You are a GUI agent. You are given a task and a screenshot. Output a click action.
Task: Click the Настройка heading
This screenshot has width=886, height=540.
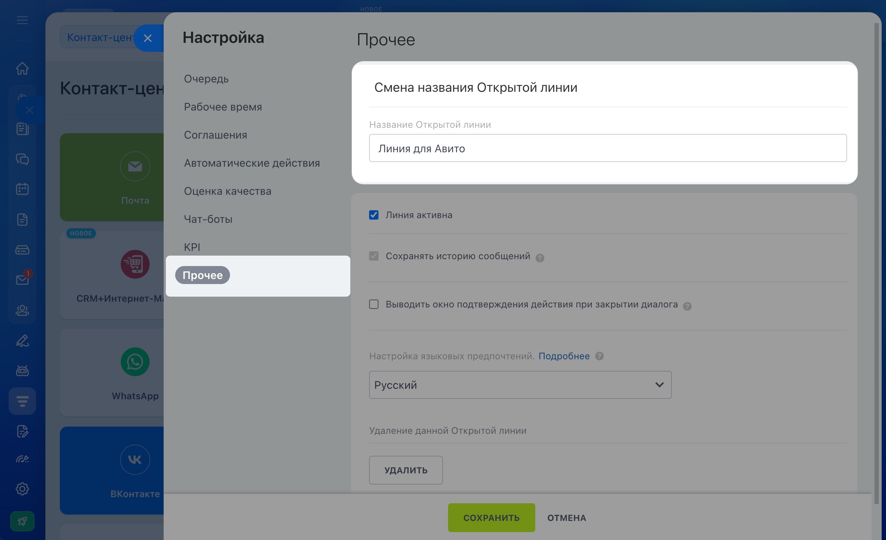click(223, 38)
